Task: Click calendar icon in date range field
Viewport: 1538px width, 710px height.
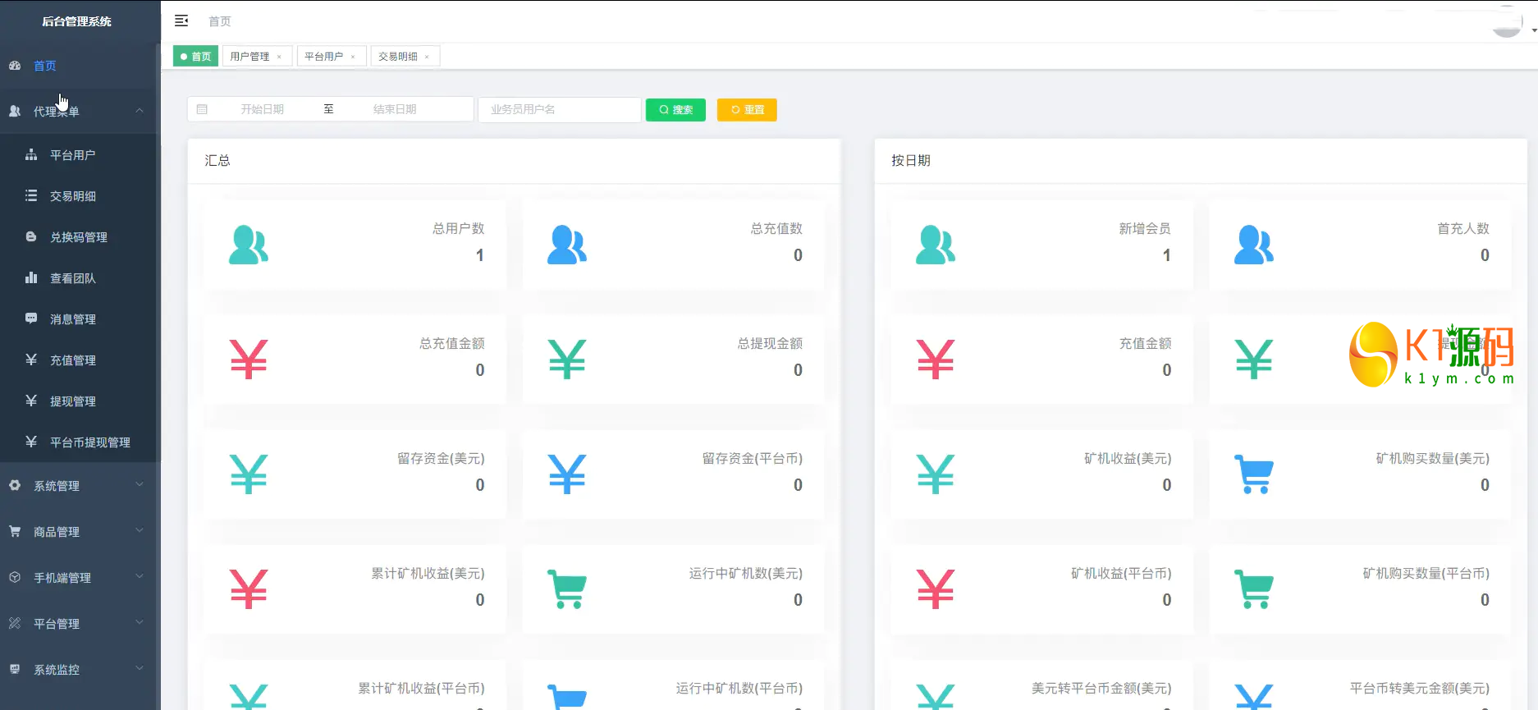Action: tap(202, 109)
